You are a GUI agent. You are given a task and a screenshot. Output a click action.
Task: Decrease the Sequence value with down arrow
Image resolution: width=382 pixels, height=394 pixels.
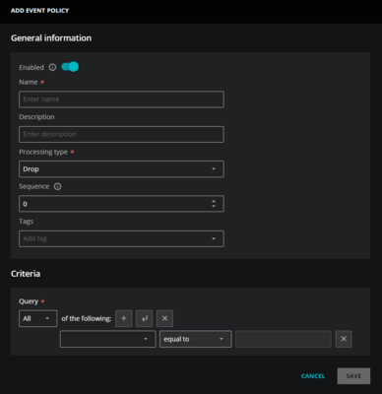click(x=214, y=206)
